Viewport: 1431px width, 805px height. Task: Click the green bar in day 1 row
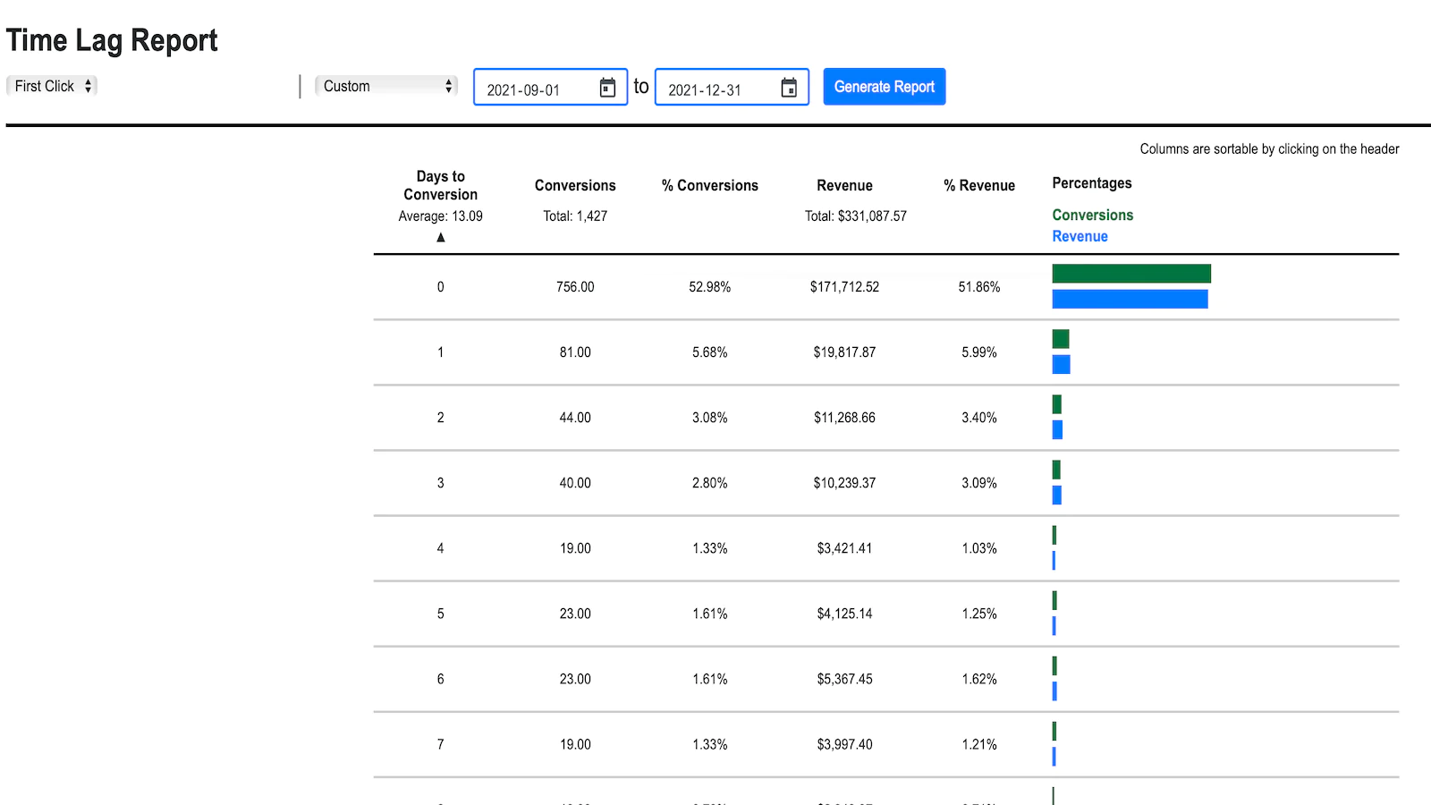(x=1061, y=339)
